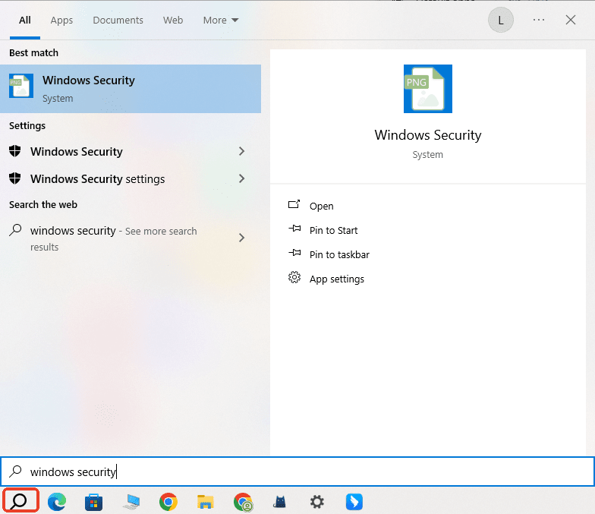
Task: Launch Microsoft Store from the taskbar
Action: 93,501
